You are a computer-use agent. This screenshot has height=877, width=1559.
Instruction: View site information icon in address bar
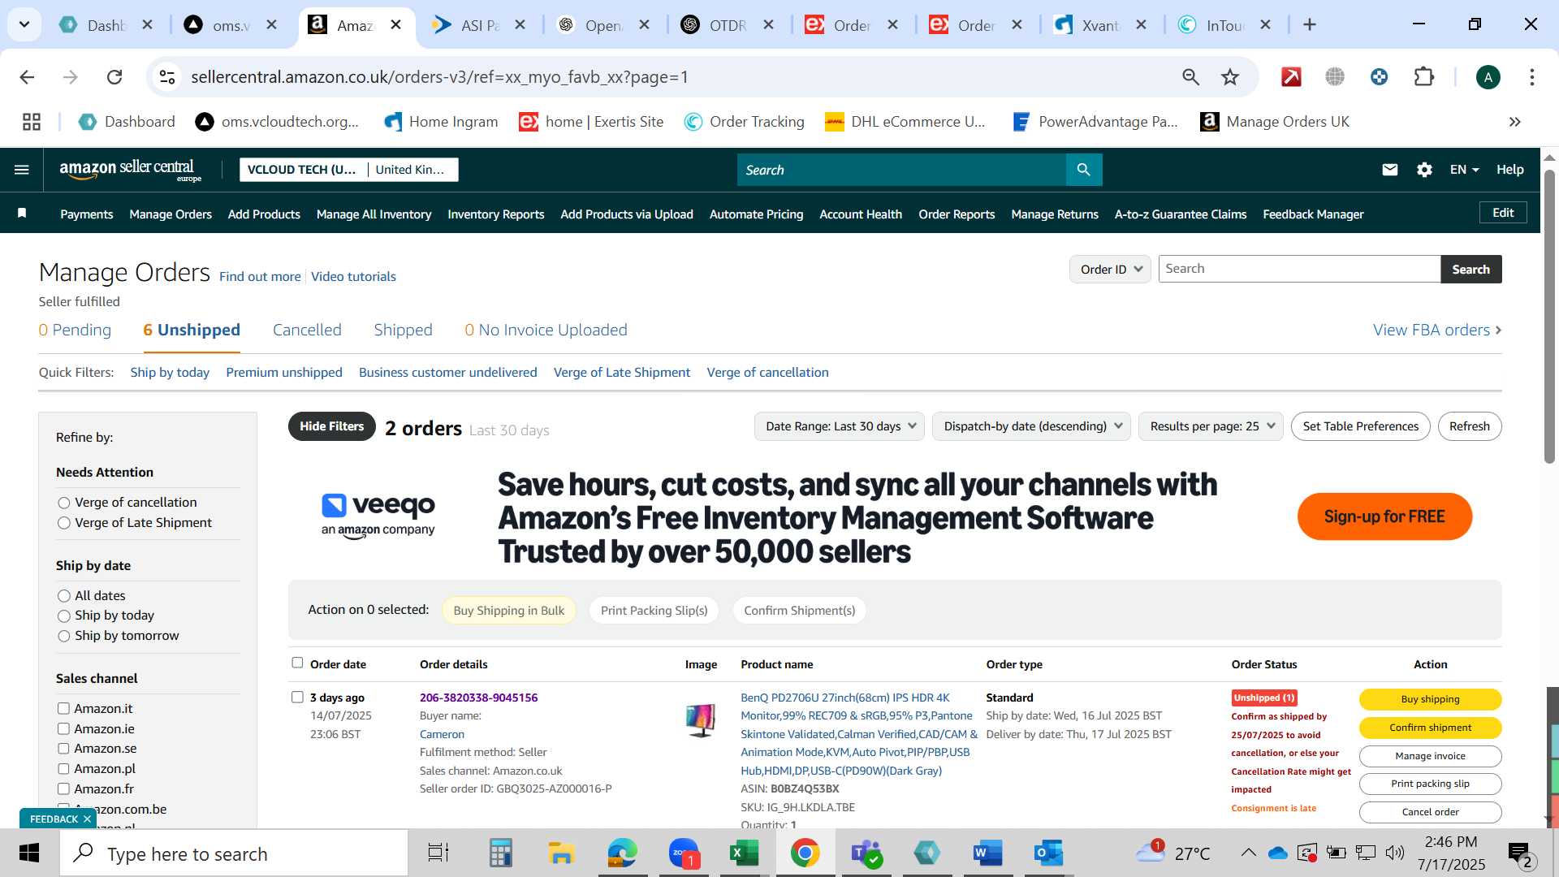pyautogui.click(x=167, y=77)
